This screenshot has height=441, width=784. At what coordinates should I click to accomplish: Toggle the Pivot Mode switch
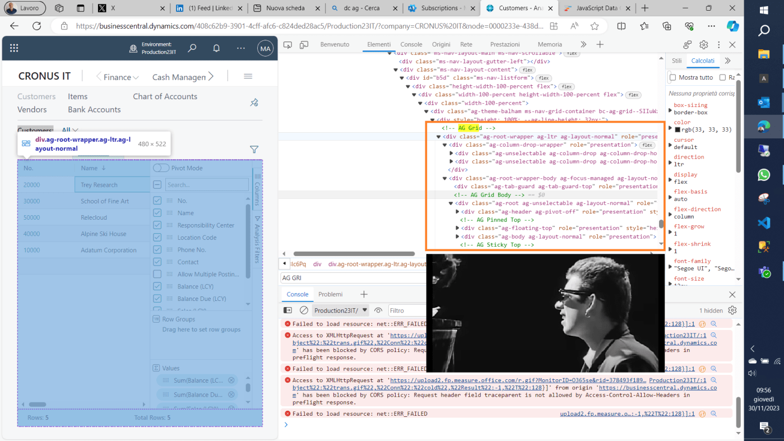161,168
